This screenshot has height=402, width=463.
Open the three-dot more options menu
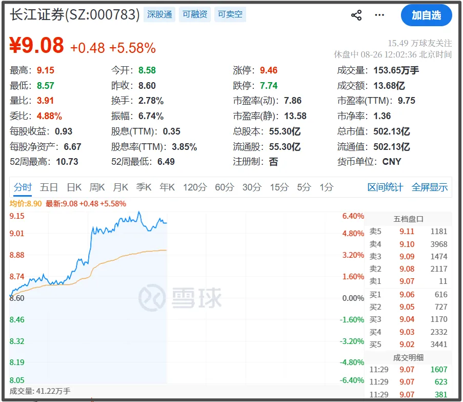379,15
